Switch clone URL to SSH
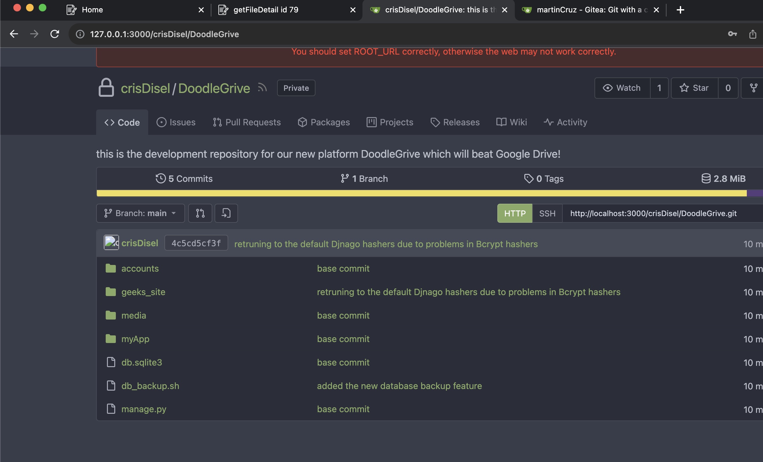This screenshot has width=763, height=462. [547, 213]
